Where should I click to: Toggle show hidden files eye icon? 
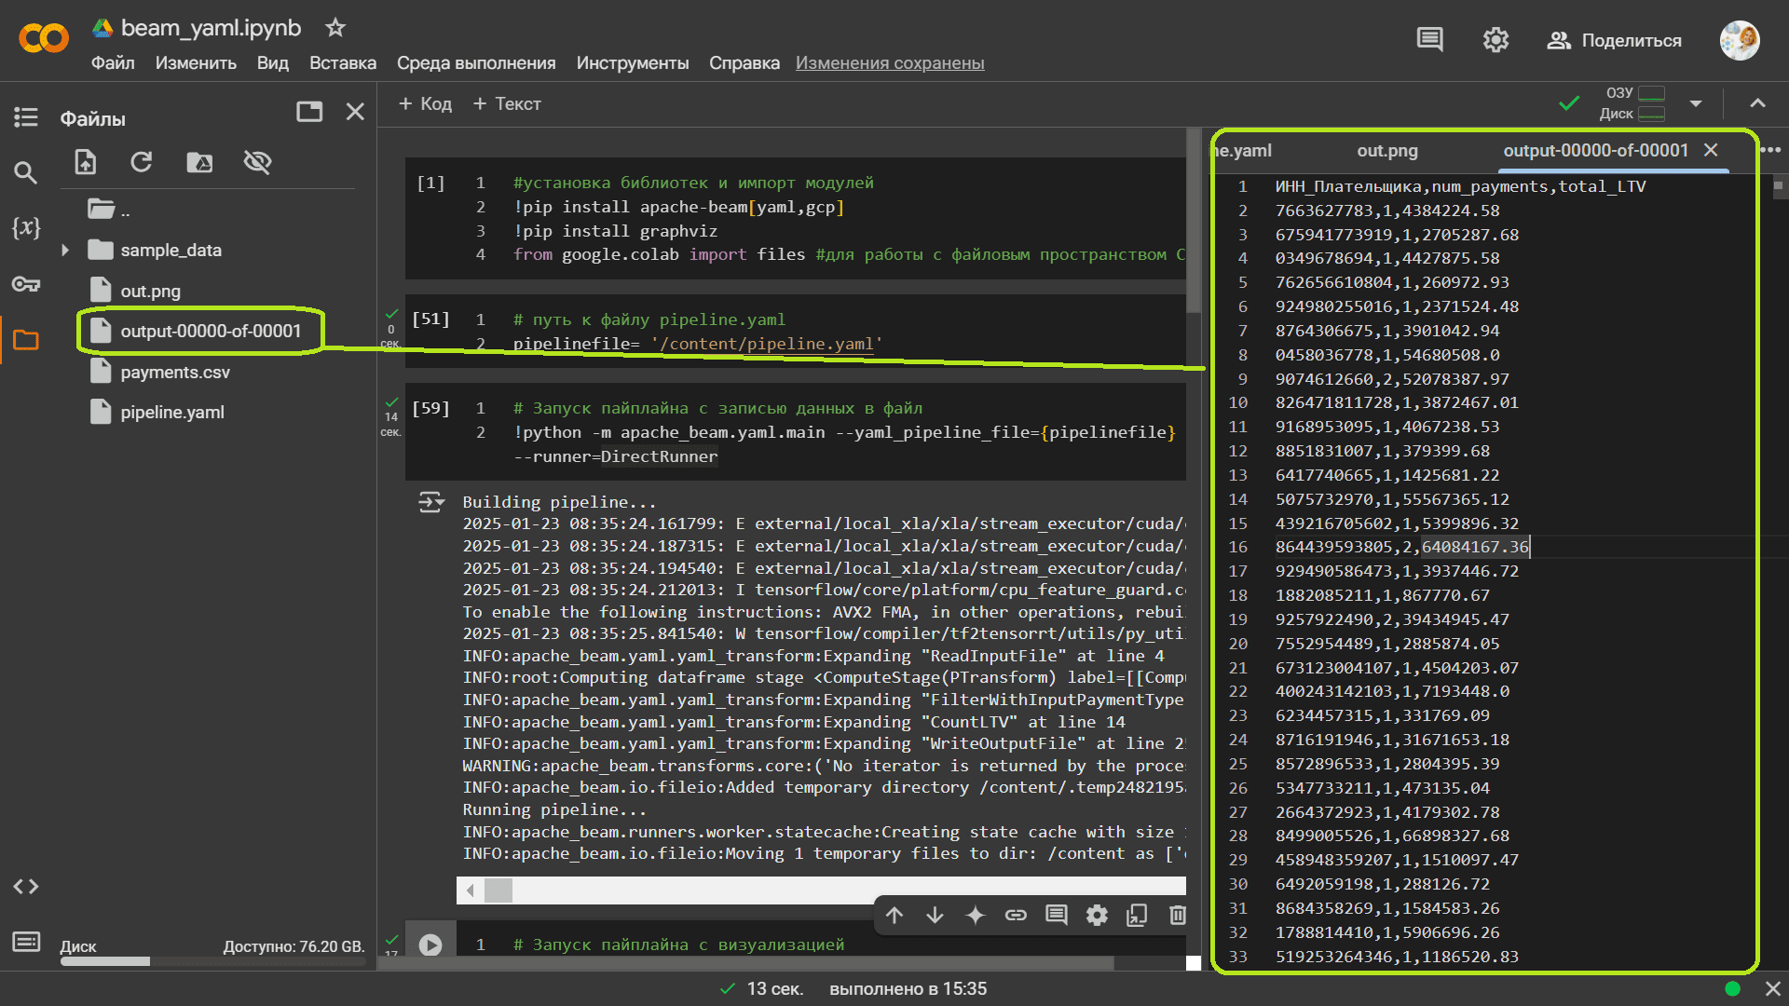coord(257,162)
